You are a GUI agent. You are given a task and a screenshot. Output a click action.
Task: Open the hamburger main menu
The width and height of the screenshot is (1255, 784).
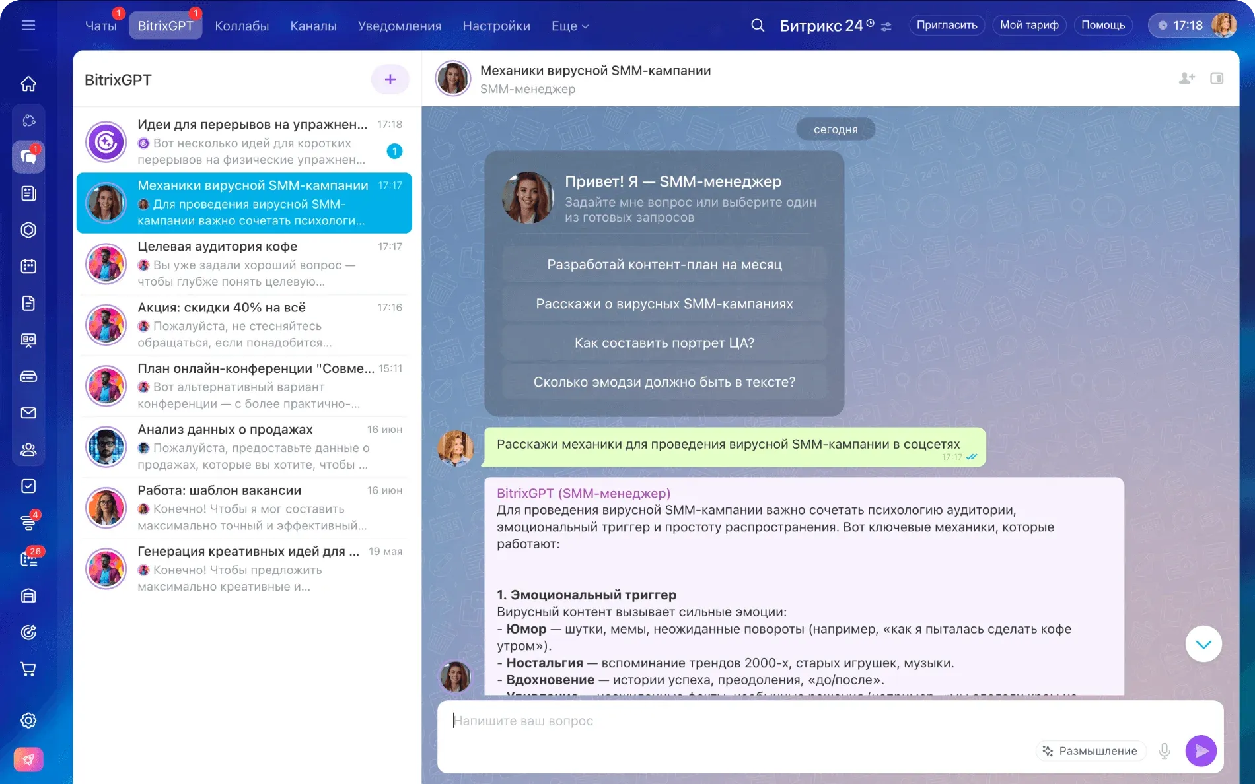click(28, 26)
